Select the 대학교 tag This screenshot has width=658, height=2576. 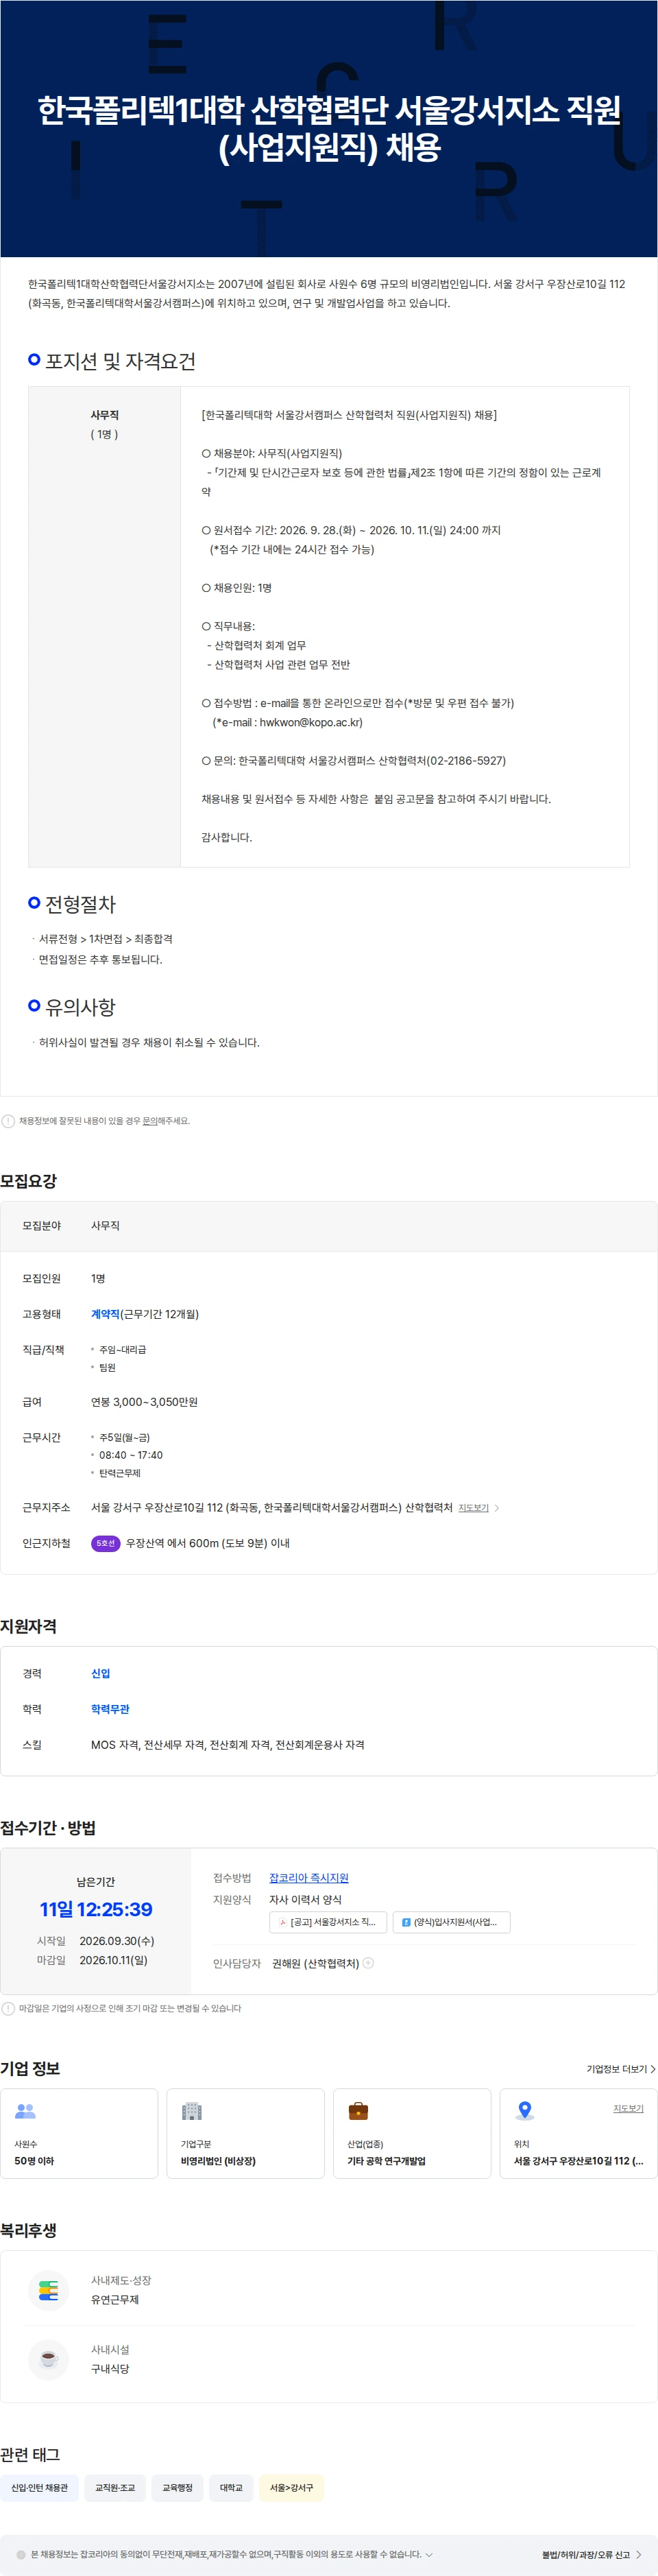pos(231,2487)
